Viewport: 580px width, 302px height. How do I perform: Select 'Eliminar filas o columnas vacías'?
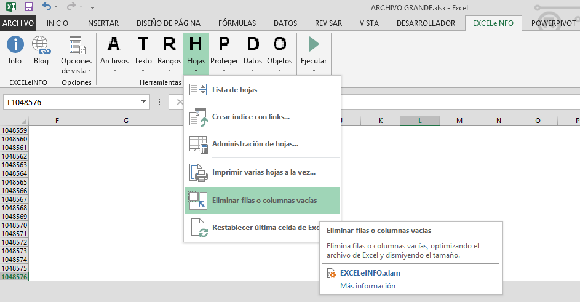(264, 200)
